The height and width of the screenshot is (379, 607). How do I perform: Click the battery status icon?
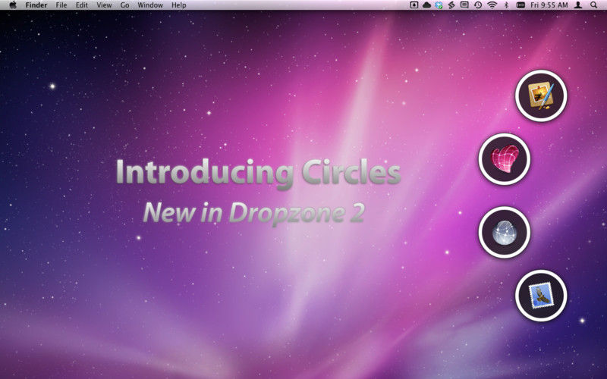click(521, 5)
